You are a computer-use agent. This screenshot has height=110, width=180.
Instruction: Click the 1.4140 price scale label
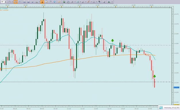tap(176, 82)
